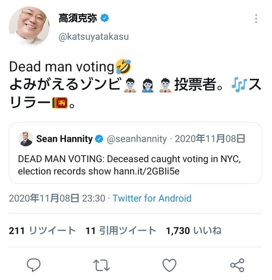The image size is (272, 280).
Task: Click the Sean Hannity name in the quote
Action: pyautogui.click(x=64, y=139)
